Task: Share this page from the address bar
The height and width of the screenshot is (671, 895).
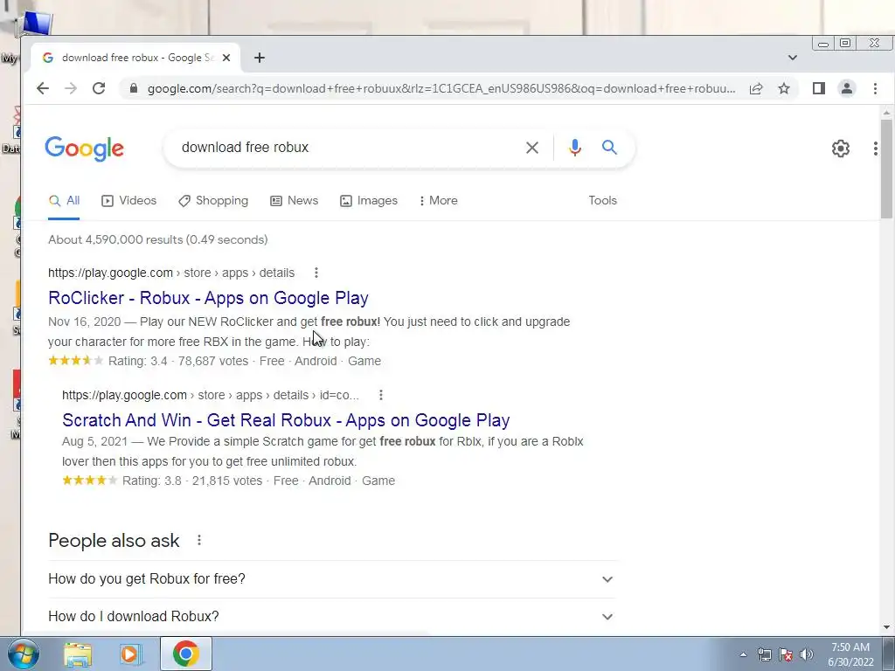Action: pos(756,88)
